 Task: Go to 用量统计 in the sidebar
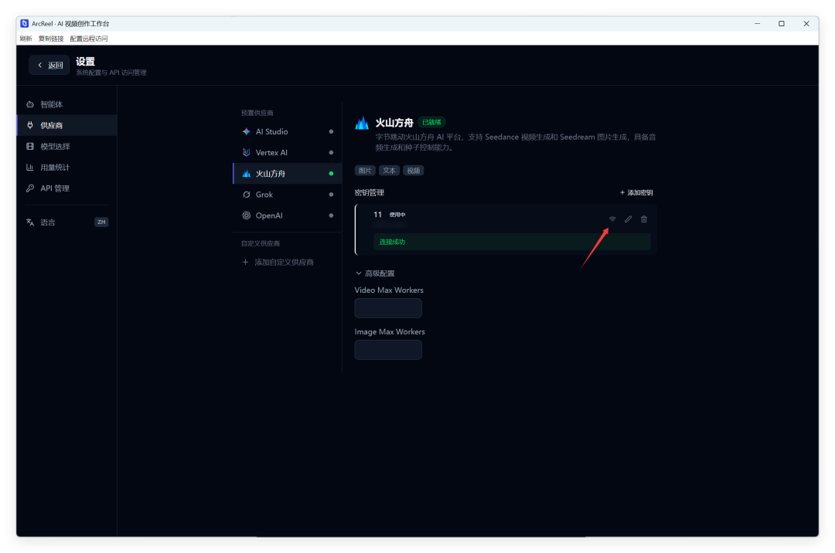(x=66, y=167)
